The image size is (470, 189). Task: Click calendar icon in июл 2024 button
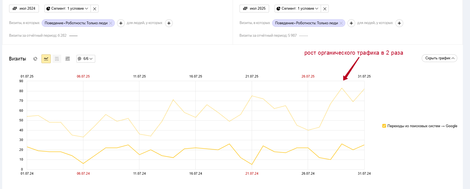[15, 9]
